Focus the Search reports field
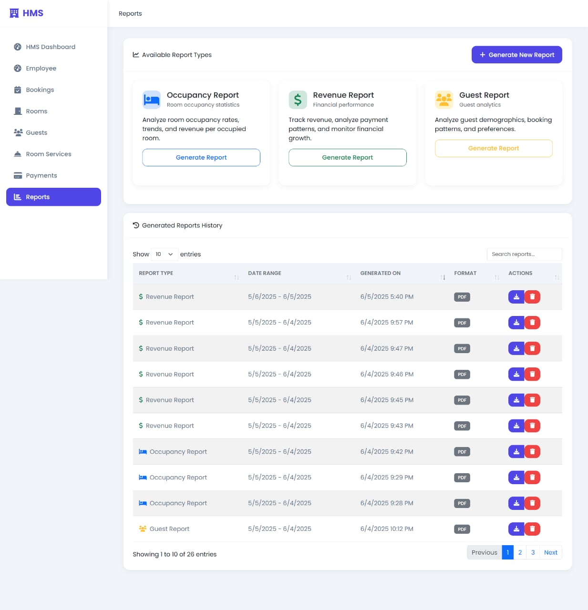 (524, 254)
